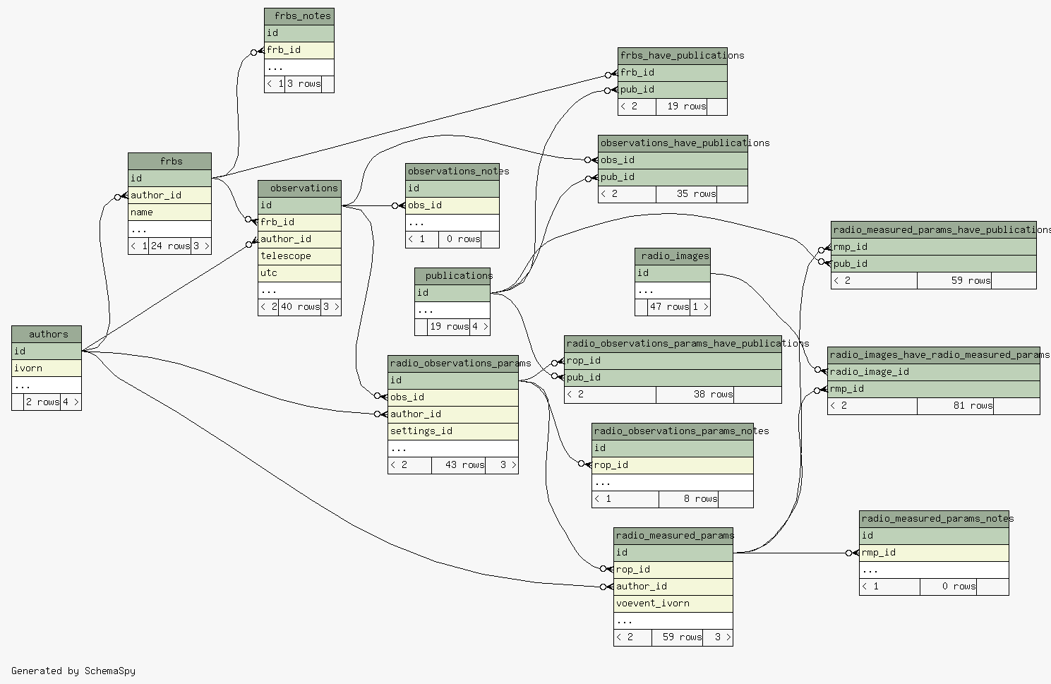This screenshot has height=684, width=1051.
Task: Select pub_id in radio_measured_params_have_publications
Action: [934, 264]
